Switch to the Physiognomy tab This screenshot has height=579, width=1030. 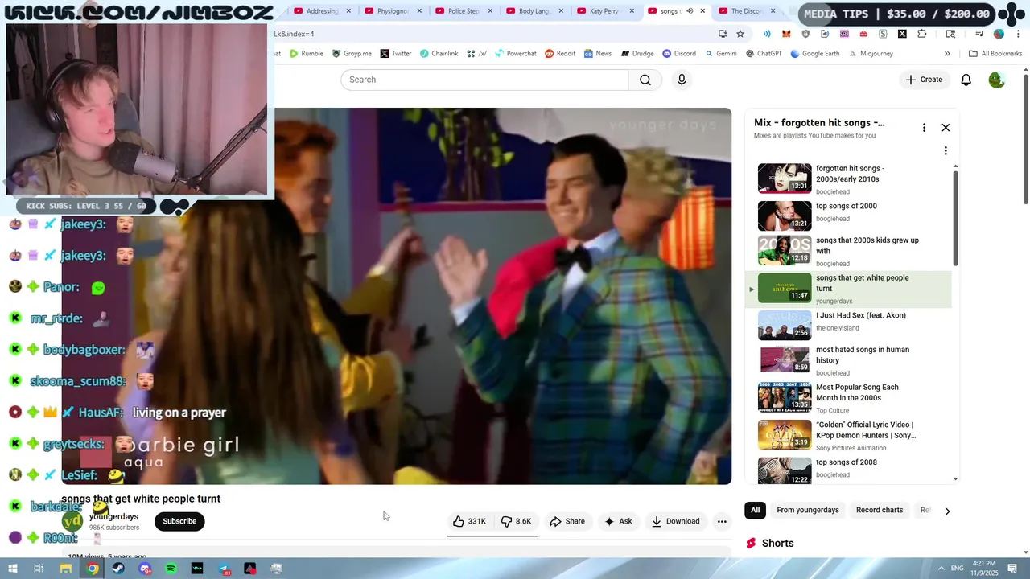393,11
